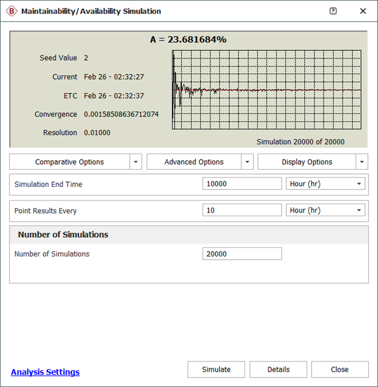Expand the Advanced Options dropdown arrow
Screen dimensions: 378x387
pyautogui.click(x=248, y=162)
